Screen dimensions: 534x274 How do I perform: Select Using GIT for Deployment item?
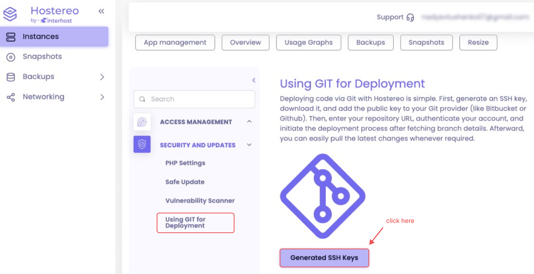pos(195,223)
